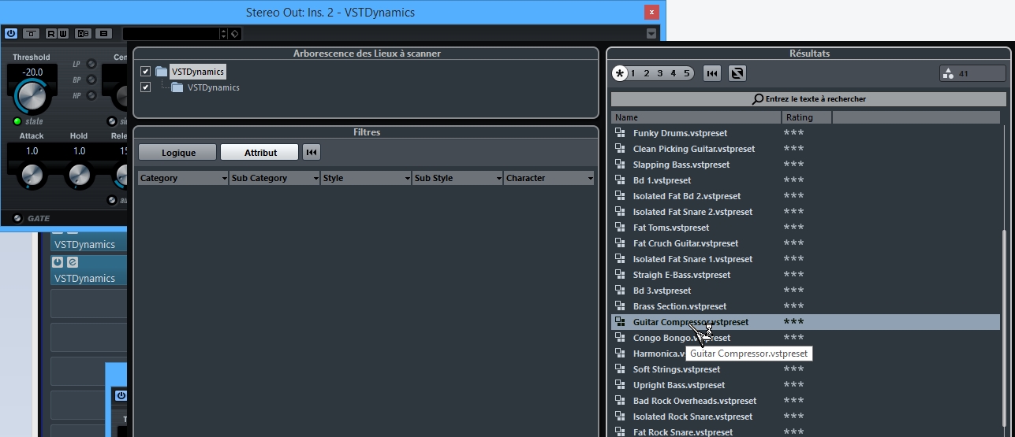Check the top VSTDynamics folder checkbox
This screenshot has height=437, width=1015.
click(145, 72)
